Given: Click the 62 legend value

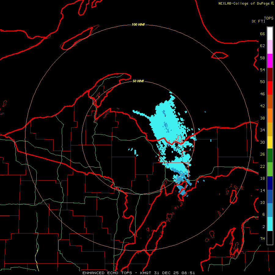Looking at the screenshot, I should click(x=262, y=46).
